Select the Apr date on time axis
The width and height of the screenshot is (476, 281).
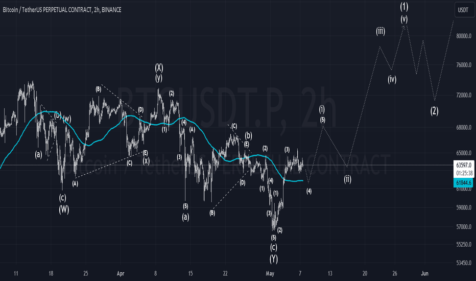[121, 273]
